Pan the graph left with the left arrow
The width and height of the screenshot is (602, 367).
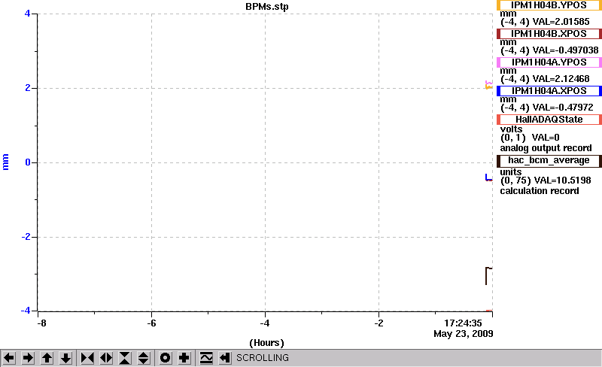9,358
